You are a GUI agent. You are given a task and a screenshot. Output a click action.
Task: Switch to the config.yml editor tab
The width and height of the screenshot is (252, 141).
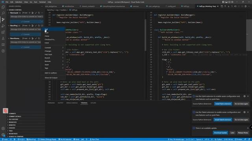click(x=171, y=6)
